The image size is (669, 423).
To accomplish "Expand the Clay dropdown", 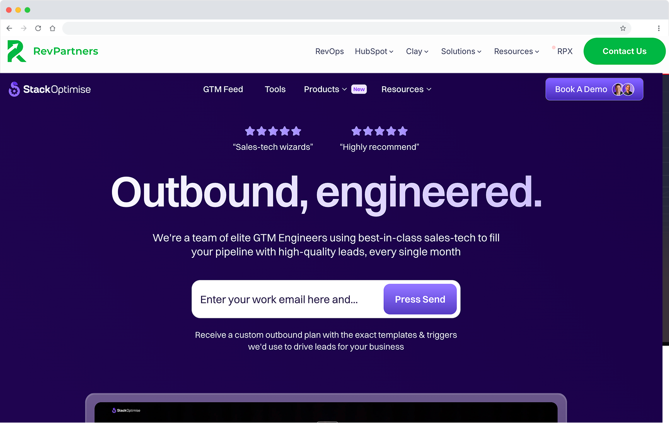I will click(x=417, y=51).
